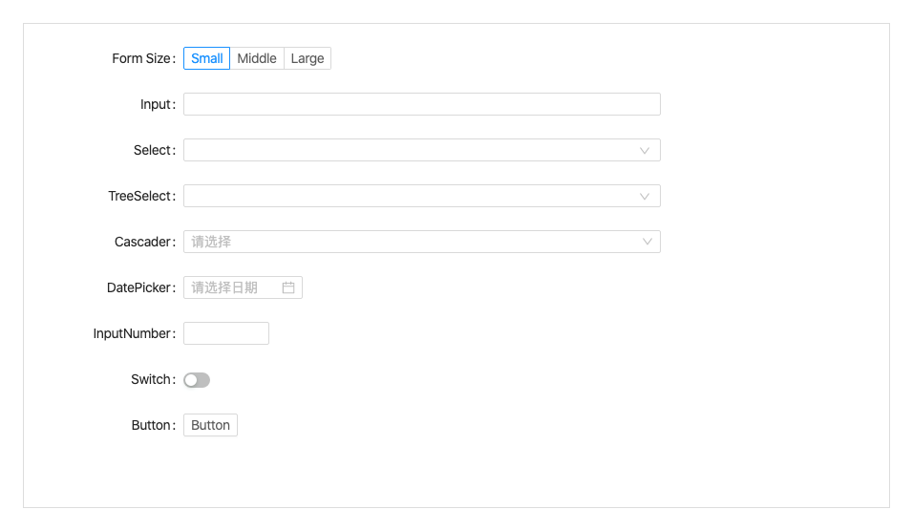913x531 pixels.
Task: Expand the TreeSelect dropdown field
Action: 411,196
